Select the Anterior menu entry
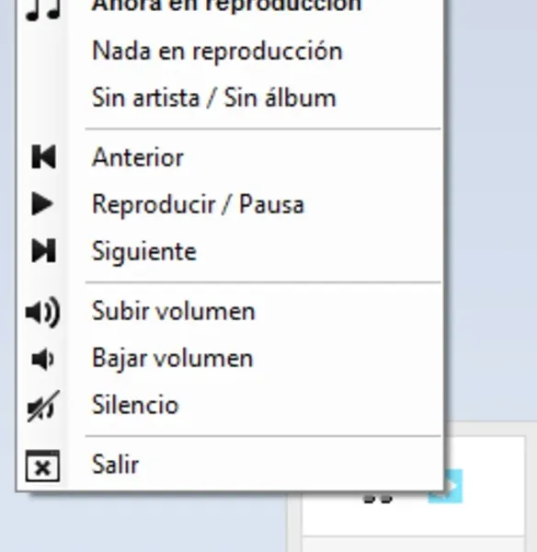 (230, 157)
